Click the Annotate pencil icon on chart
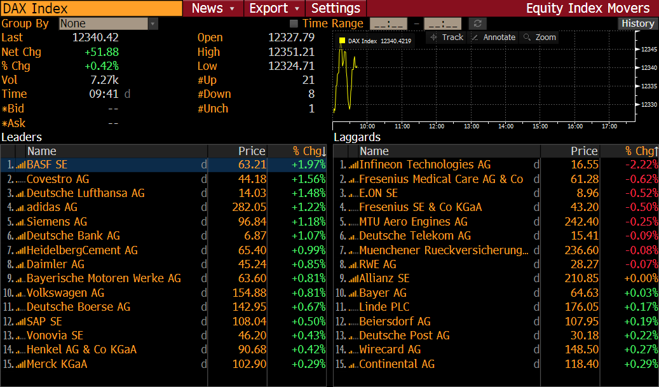The width and height of the screenshot is (659, 387). point(475,37)
